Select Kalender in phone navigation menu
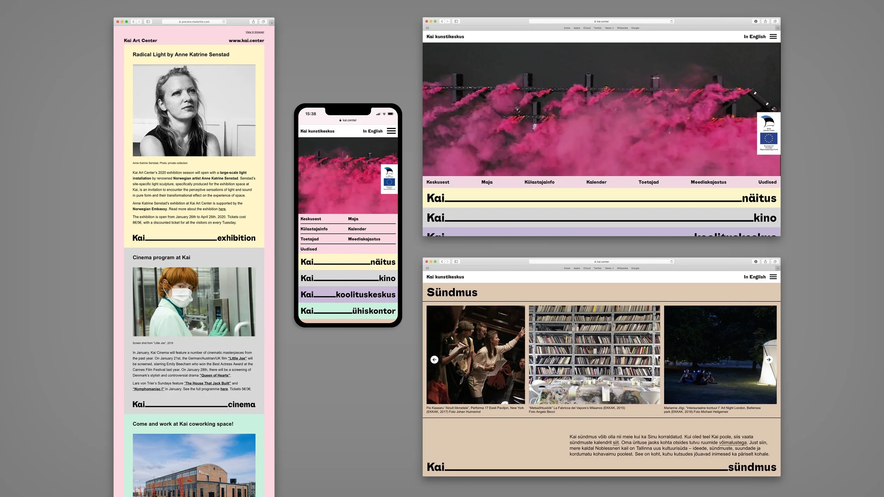This screenshot has width=884, height=497. (x=357, y=229)
